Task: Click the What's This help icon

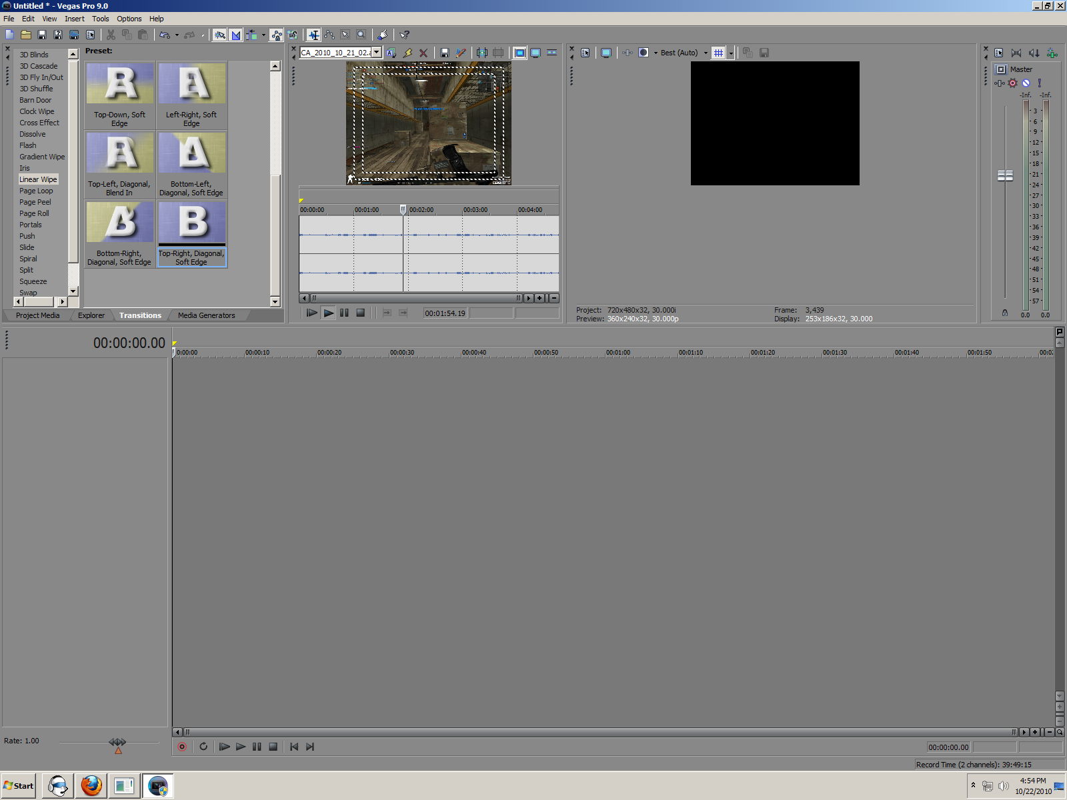Action: coord(404,35)
